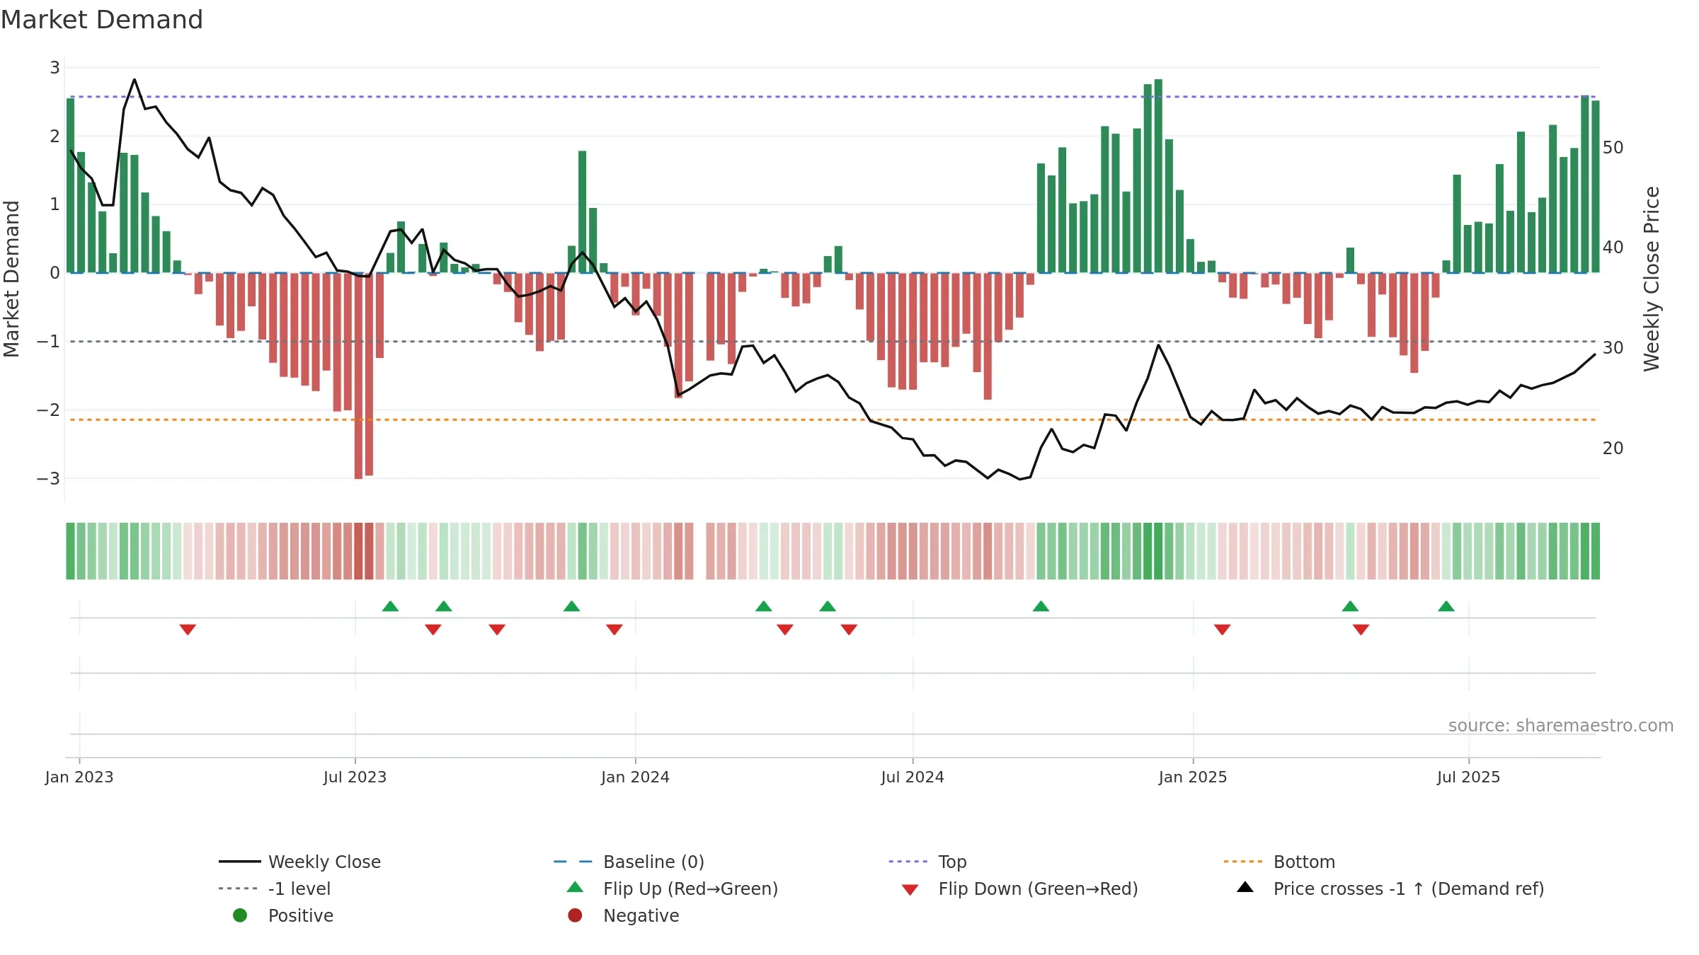Viewport: 1699px width, 955px height.
Task: Click the green flip-up marker after Jul 2024
Action: point(1041,606)
